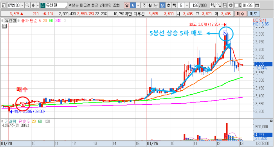Switch to the 주 weekly chart period
The width and height of the screenshot is (274, 147).
[x=144, y=5]
